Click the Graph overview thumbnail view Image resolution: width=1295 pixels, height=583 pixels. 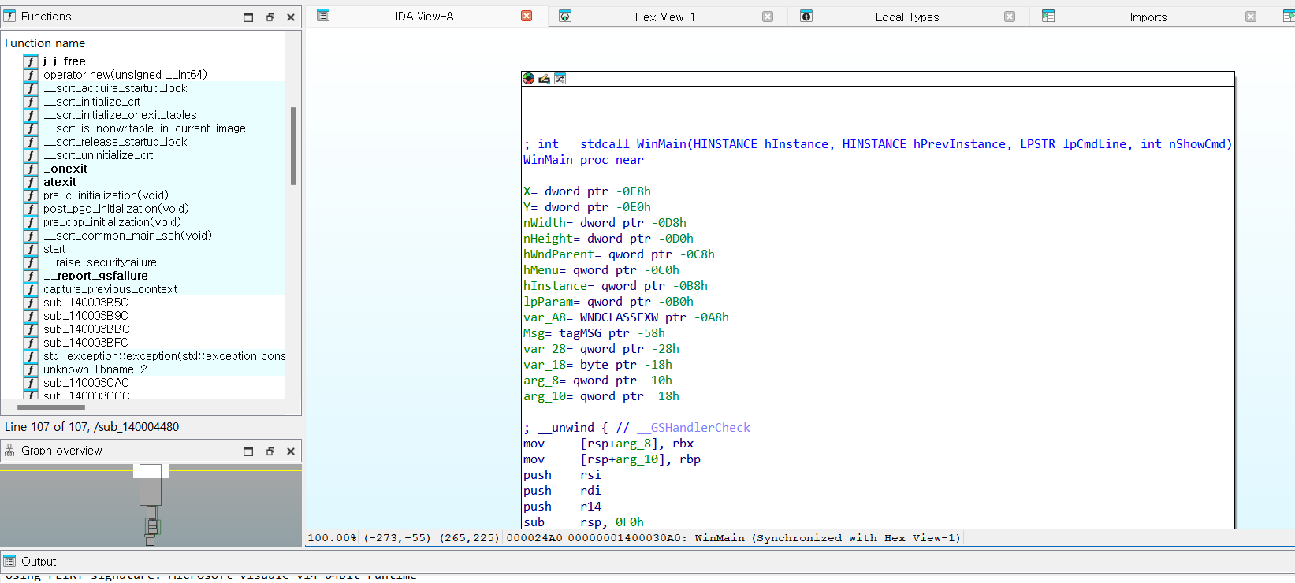[x=151, y=505]
